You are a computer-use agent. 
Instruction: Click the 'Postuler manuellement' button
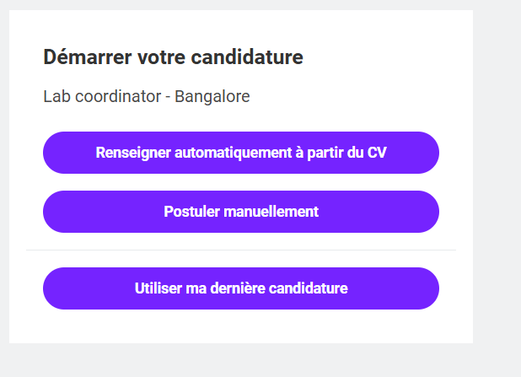point(241,212)
